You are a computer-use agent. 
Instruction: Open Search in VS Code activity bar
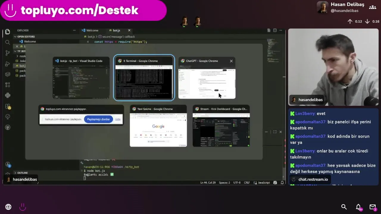point(8,42)
